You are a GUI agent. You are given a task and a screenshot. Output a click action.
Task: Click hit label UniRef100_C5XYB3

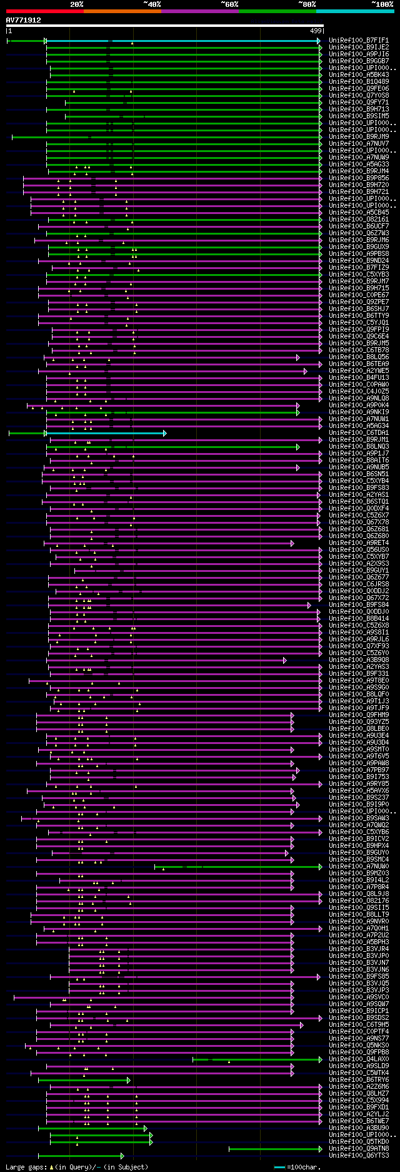[x=359, y=275]
